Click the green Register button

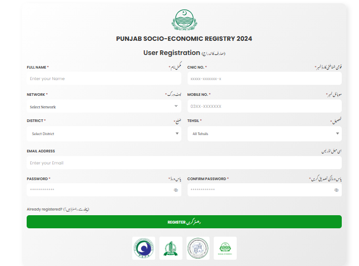pos(184,221)
